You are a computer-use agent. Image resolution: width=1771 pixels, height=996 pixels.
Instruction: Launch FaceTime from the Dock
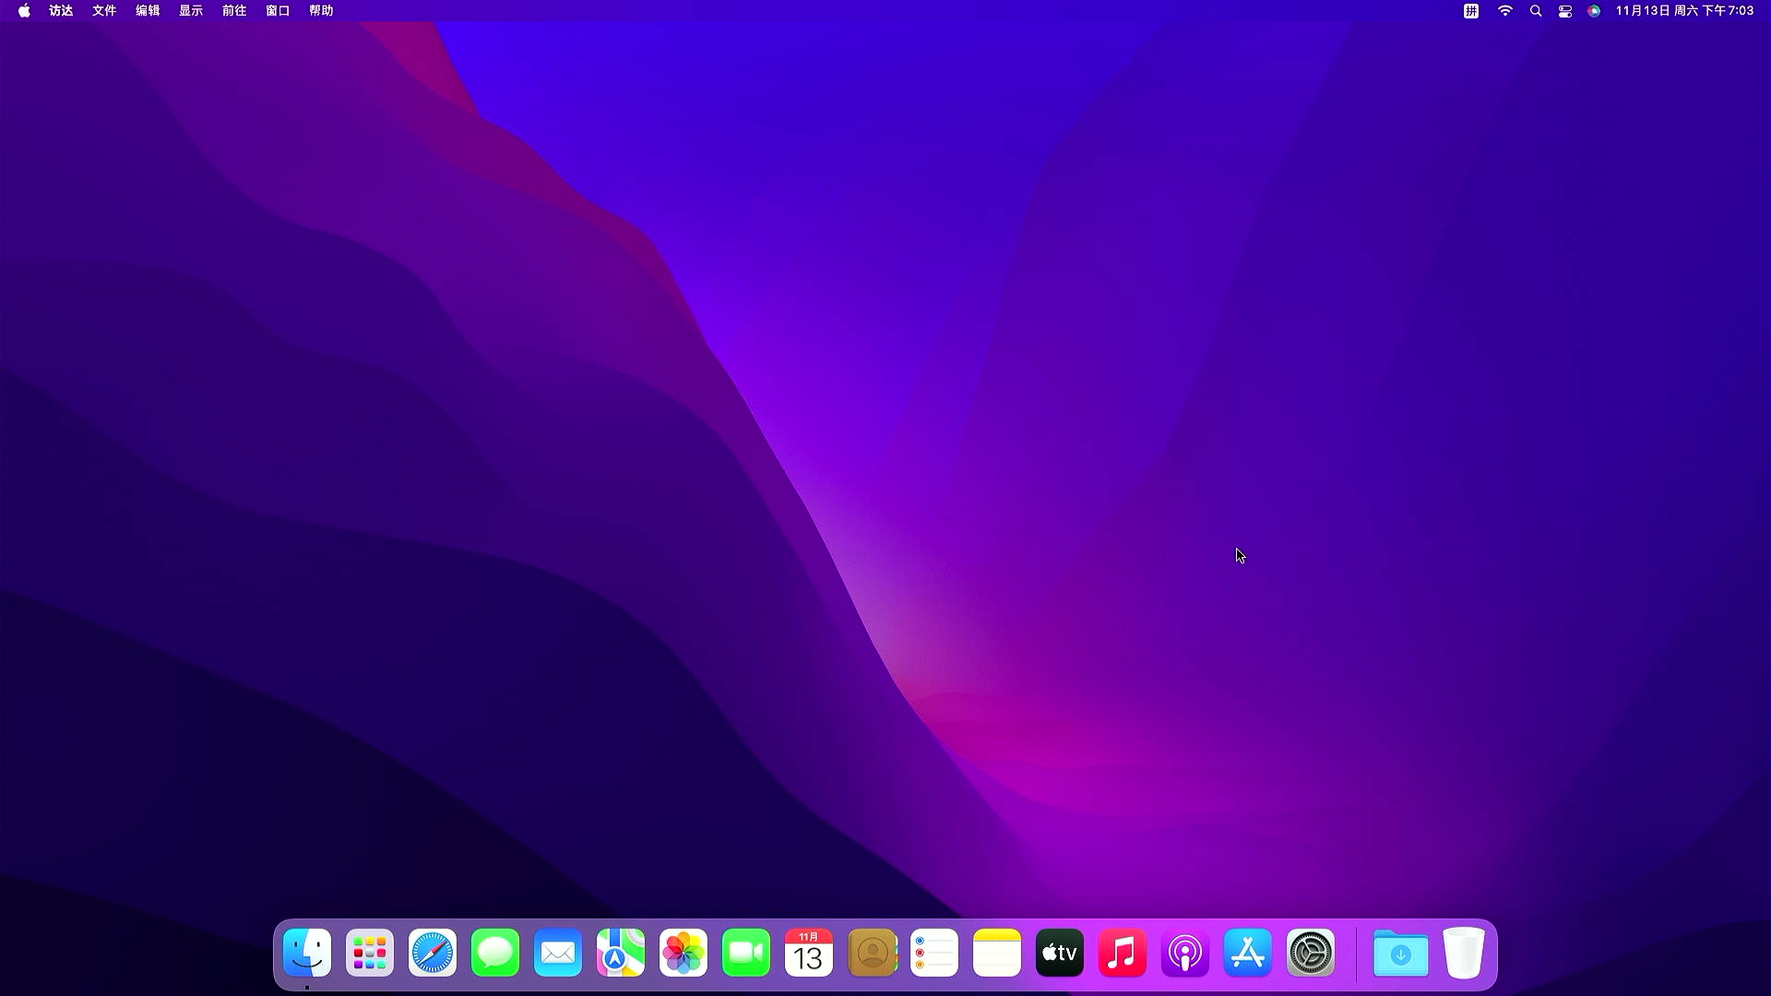pos(746,953)
